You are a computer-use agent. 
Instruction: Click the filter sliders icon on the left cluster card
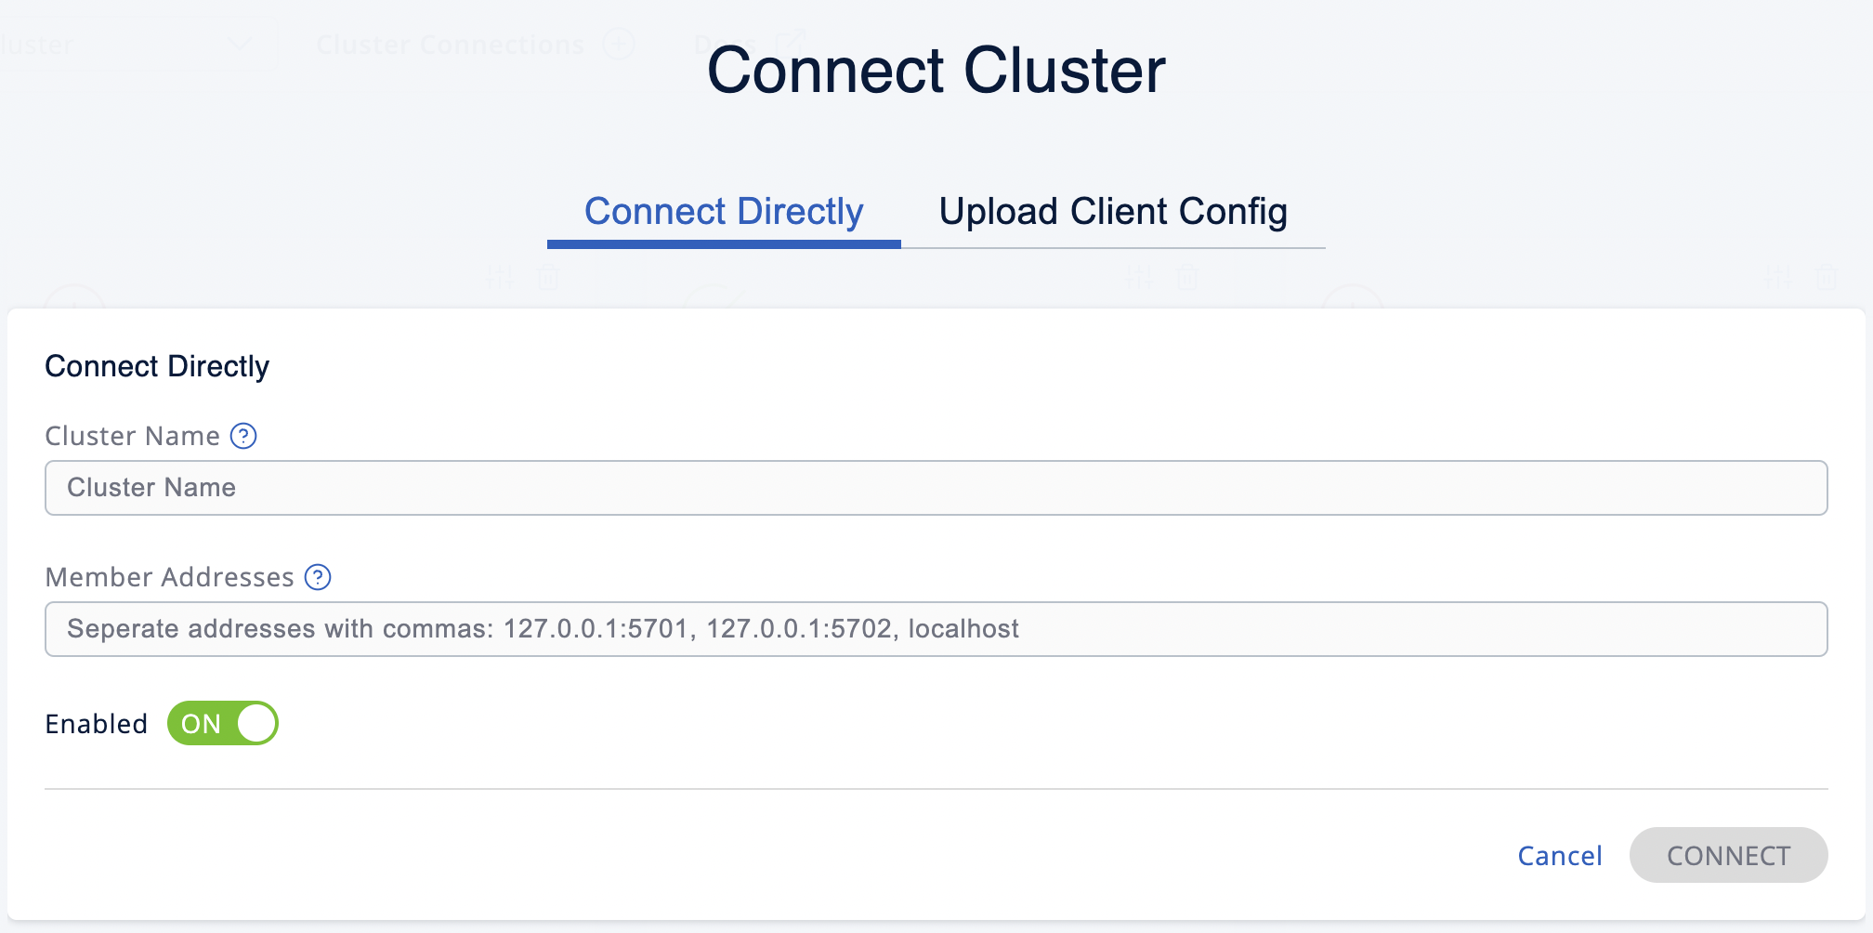pos(499,276)
